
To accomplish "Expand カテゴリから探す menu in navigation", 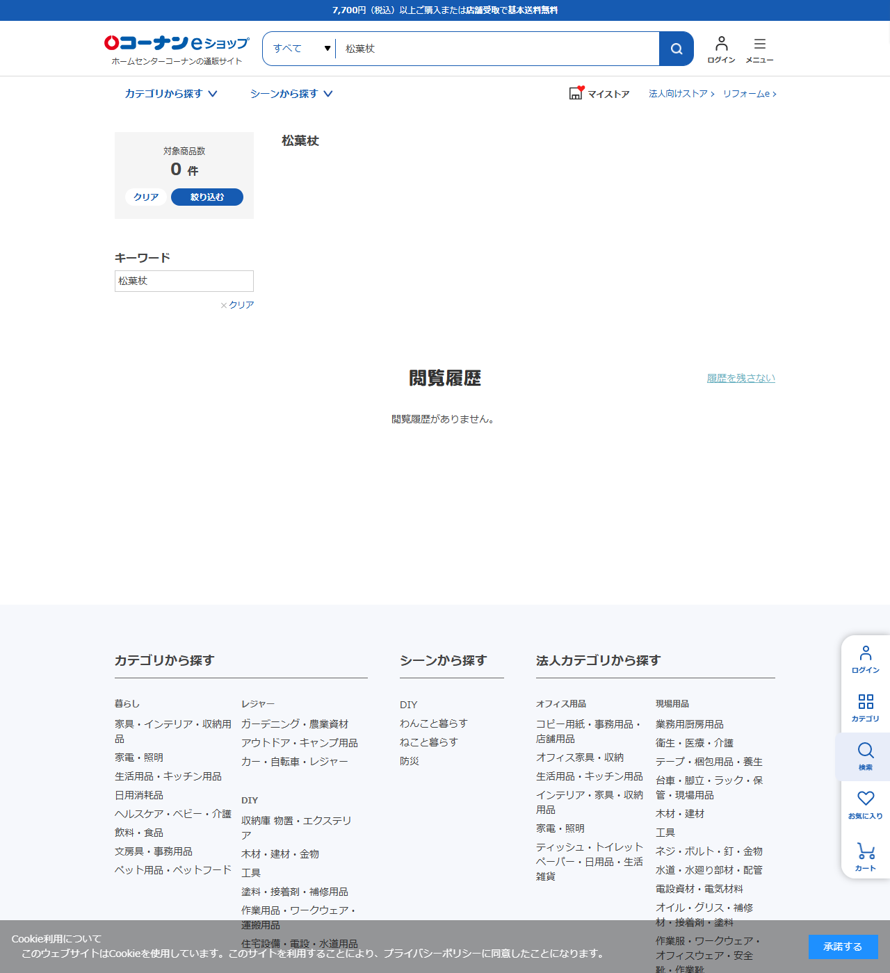I will [x=171, y=94].
